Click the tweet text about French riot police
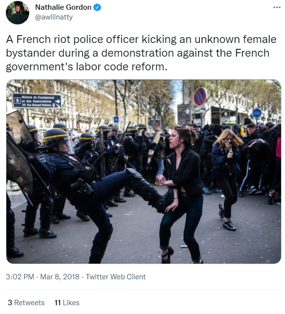285x314 pixels. [141, 53]
